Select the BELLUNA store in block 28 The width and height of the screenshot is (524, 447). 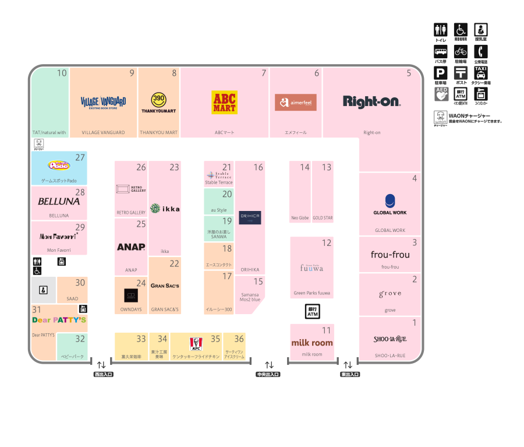click(x=59, y=203)
